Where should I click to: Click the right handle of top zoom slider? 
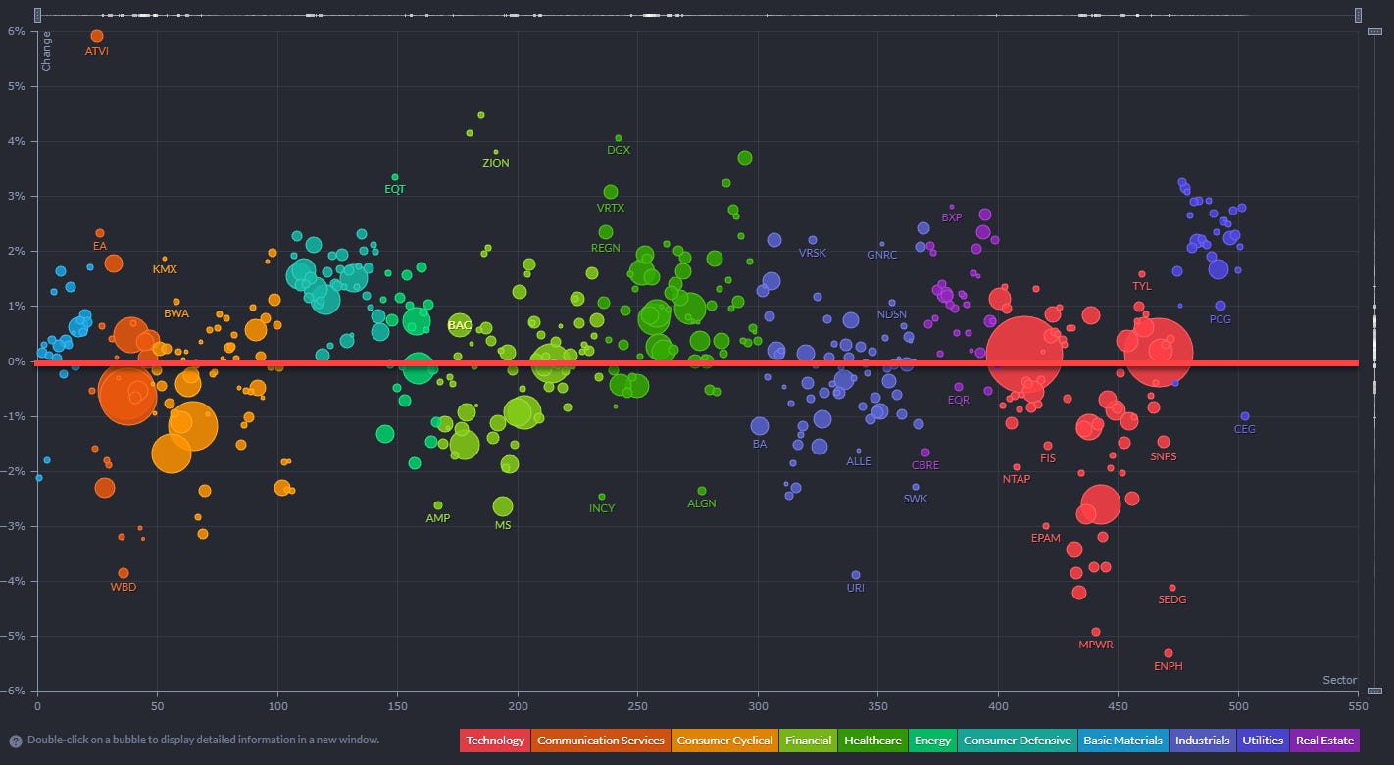1359,15
